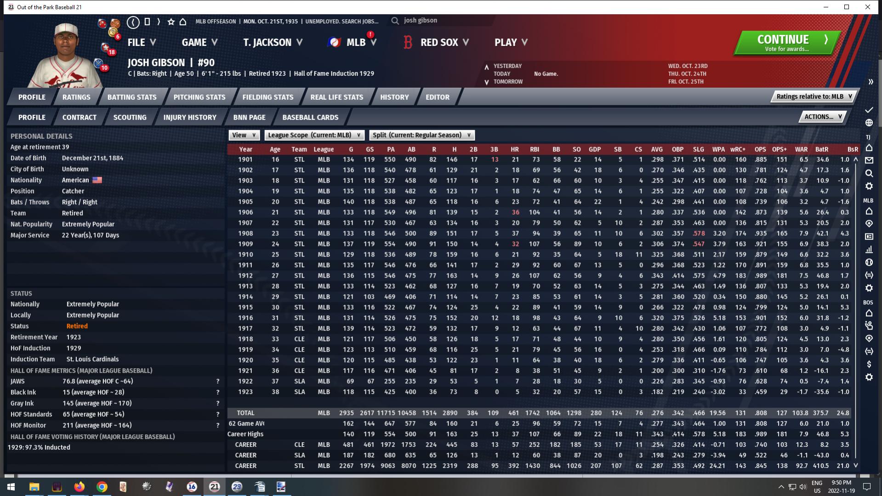Click the help question mark beside JAWS
Image resolution: width=882 pixels, height=496 pixels.
(218, 381)
